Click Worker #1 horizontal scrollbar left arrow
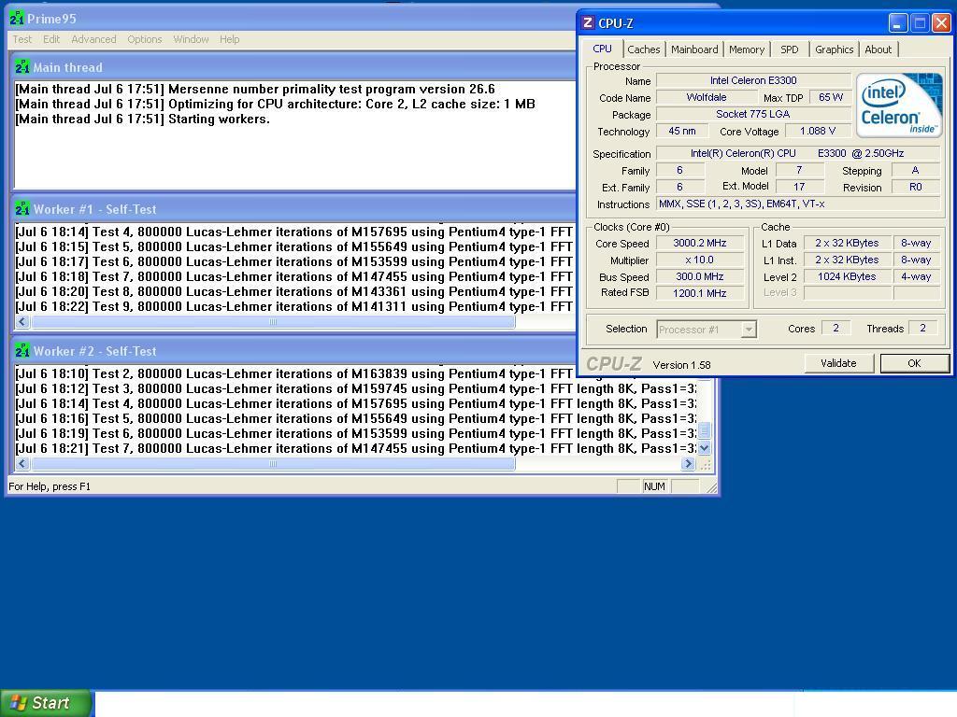Image resolution: width=957 pixels, height=717 pixels. 22,322
